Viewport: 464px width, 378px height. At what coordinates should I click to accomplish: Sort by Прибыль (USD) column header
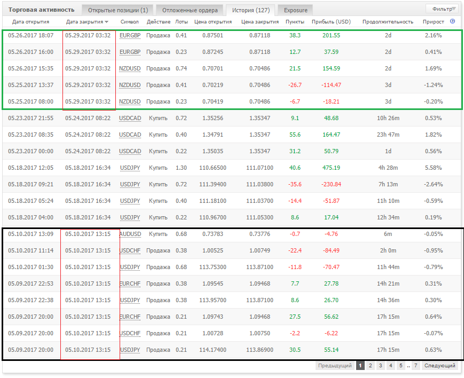pyautogui.click(x=331, y=22)
